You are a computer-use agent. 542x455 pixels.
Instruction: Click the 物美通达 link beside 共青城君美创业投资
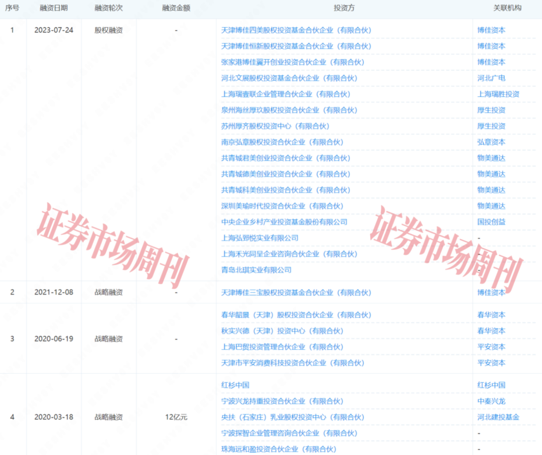point(491,158)
